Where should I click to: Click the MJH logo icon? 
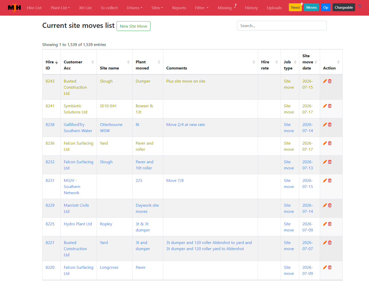tap(14, 8)
